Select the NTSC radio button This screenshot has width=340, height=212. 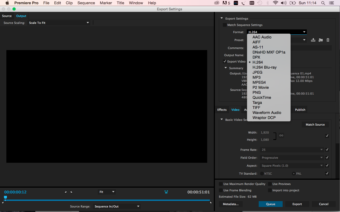[x=262, y=174]
